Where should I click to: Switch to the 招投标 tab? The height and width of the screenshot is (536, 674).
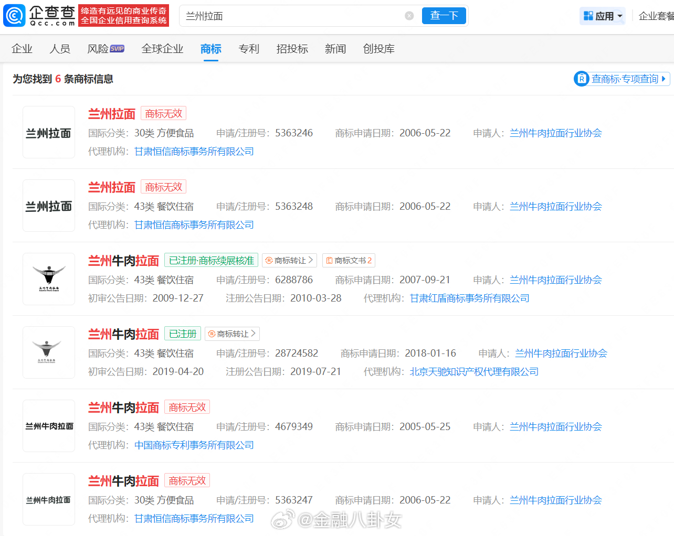pyautogui.click(x=292, y=49)
